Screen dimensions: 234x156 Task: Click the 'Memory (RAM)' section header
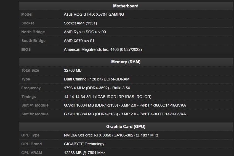click(x=126, y=62)
